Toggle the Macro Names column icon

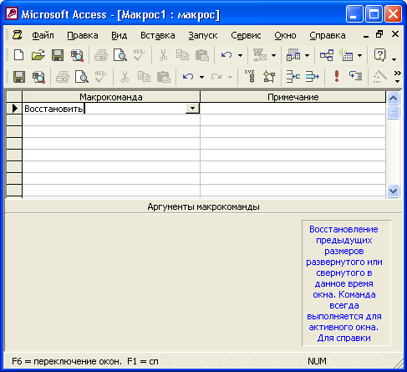point(250,76)
